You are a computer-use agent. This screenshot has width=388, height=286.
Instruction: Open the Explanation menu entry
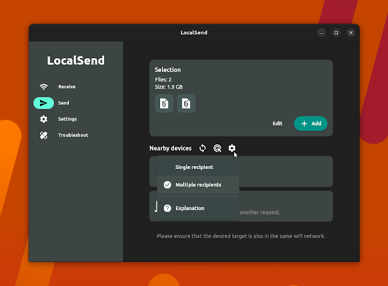tap(198, 208)
